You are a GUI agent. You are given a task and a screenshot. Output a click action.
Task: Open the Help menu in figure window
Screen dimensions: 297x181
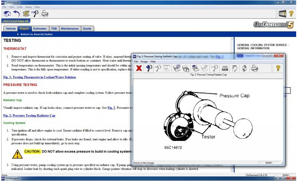(x=153, y=61)
